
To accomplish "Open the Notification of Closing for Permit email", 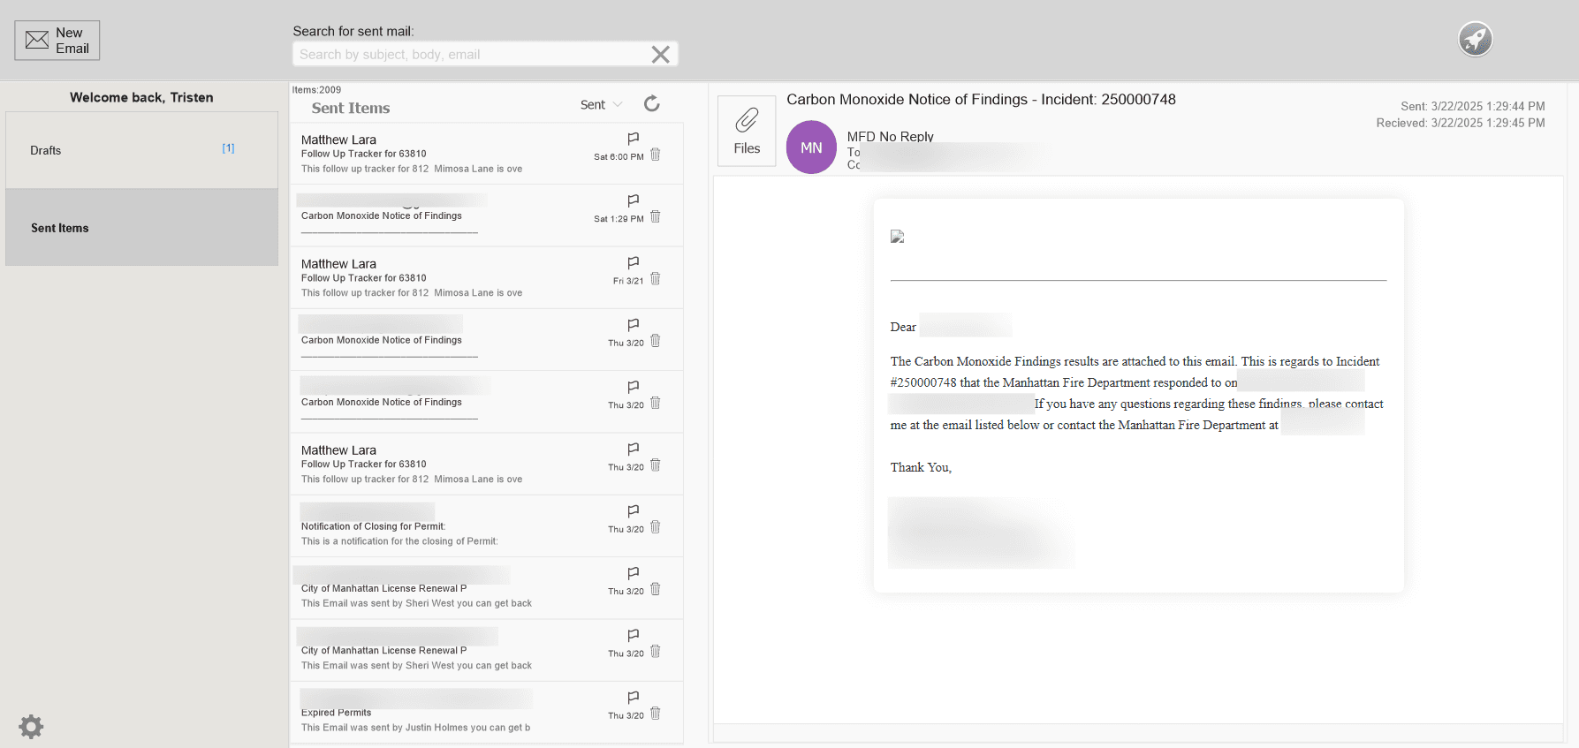I will coord(486,526).
